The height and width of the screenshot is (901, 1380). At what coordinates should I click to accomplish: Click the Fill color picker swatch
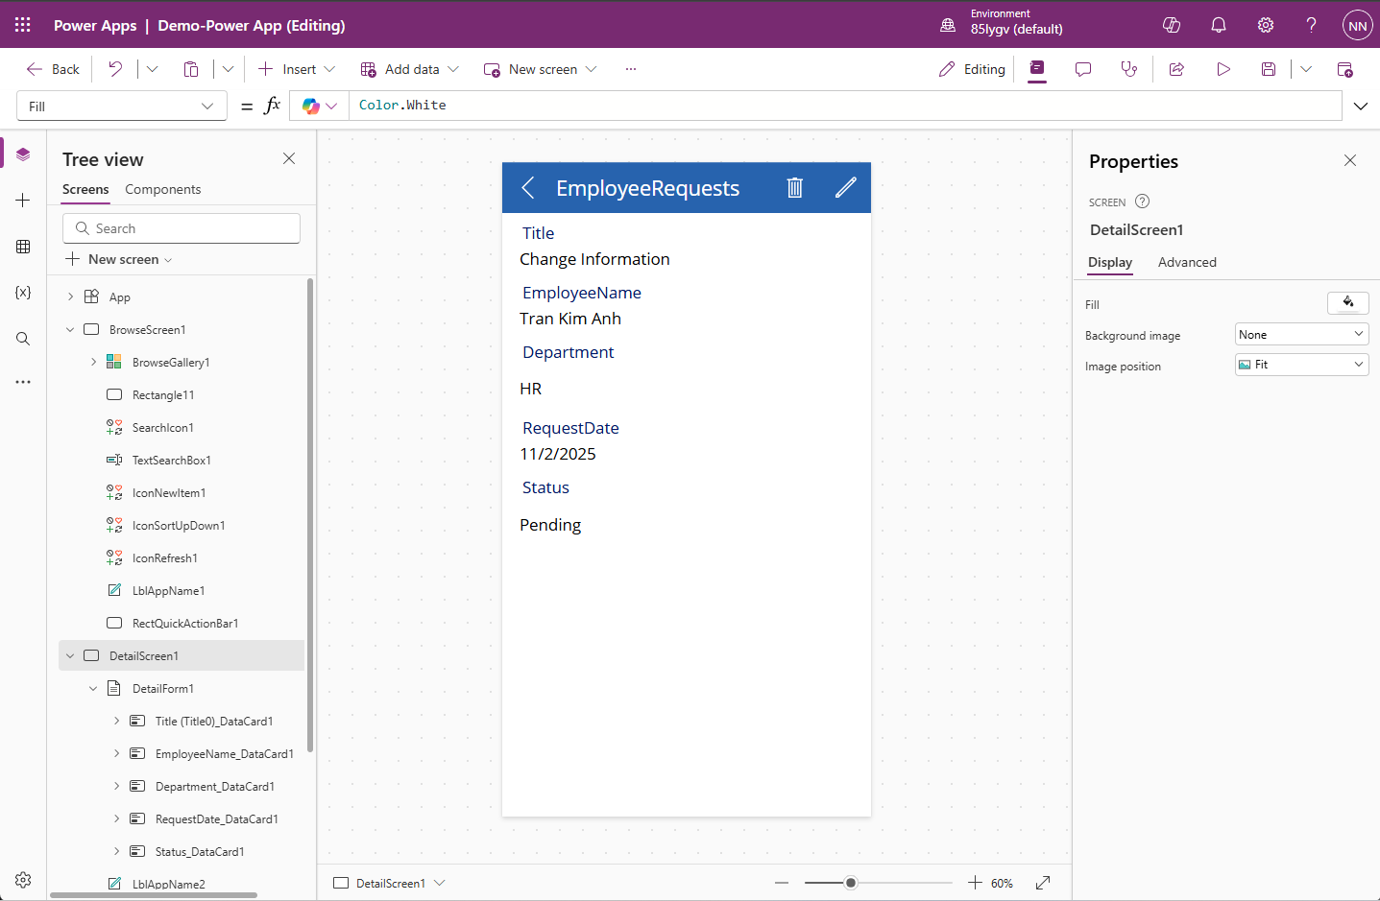click(1347, 303)
